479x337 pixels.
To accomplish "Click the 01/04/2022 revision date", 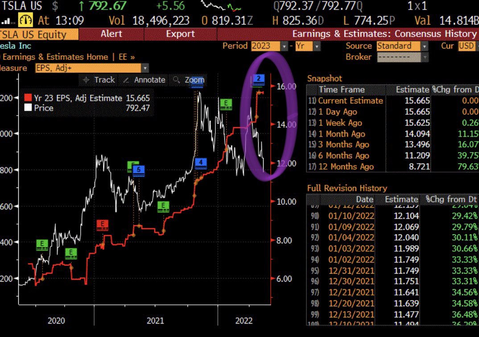I will (x=351, y=237).
